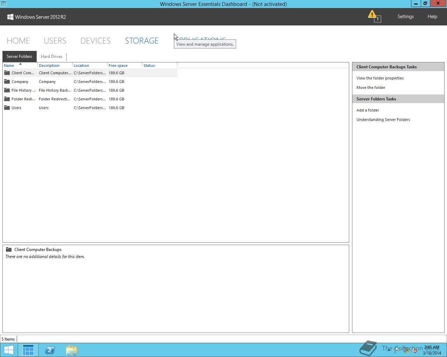Click folder icon in the details pane
447x357 pixels.
pyautogui.click(x=9, y=250)
